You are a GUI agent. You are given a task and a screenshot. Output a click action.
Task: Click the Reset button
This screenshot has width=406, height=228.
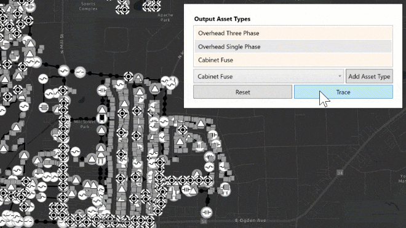[242, 92]
